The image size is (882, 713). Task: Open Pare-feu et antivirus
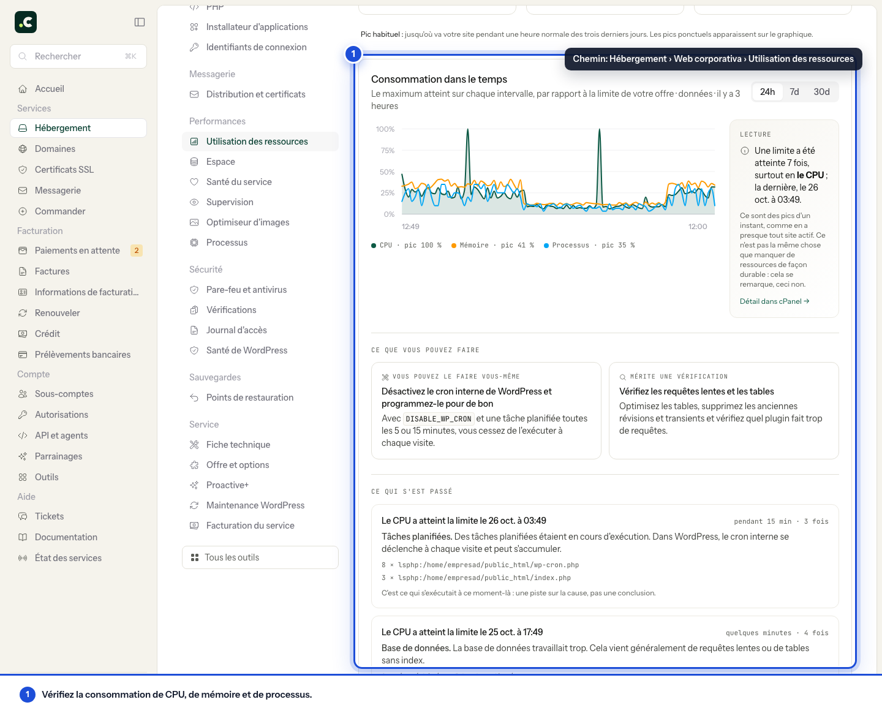260,290
